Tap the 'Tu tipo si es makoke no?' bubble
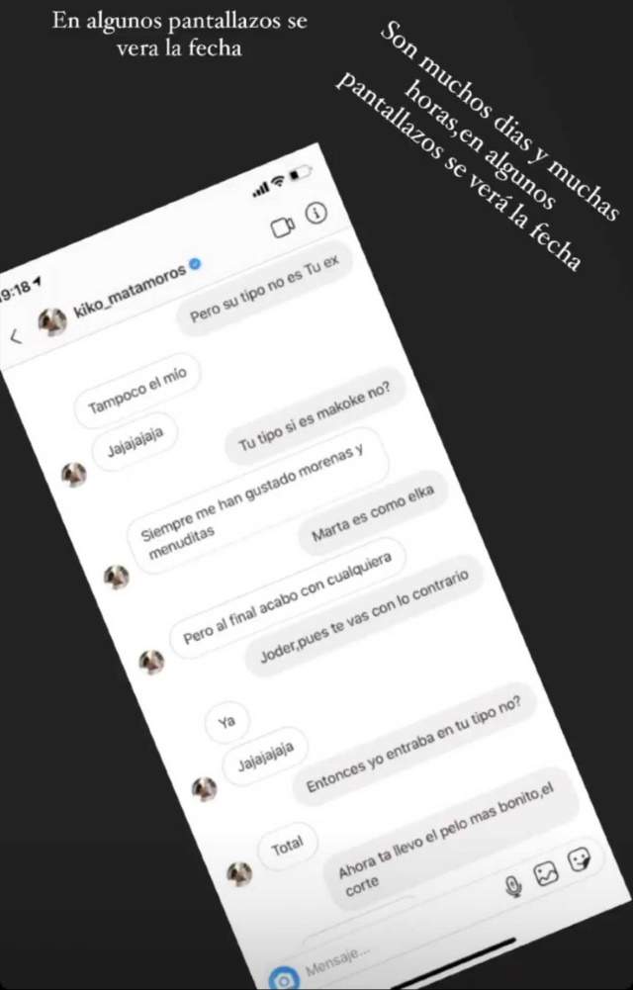The height and width of the screenshot is (990, 633). pos(315,416)
